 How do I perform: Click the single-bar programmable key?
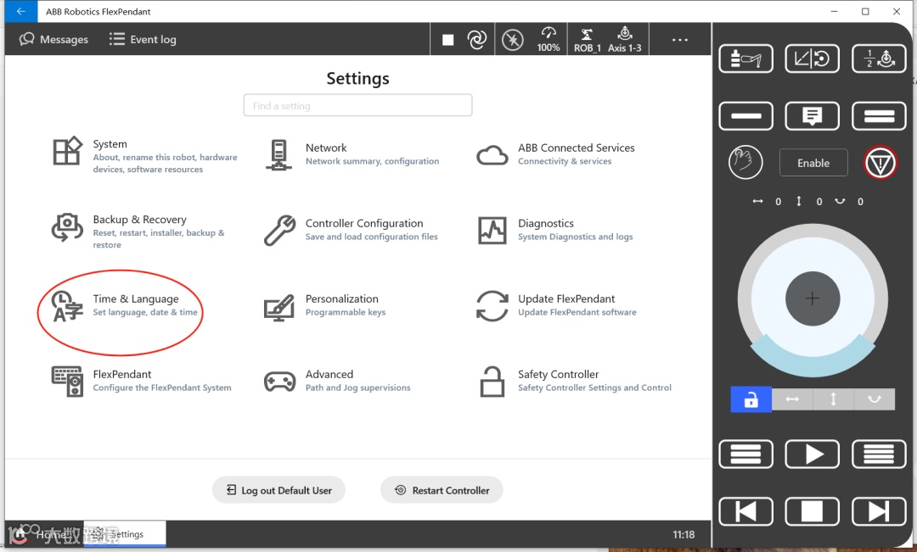(745, 115)
